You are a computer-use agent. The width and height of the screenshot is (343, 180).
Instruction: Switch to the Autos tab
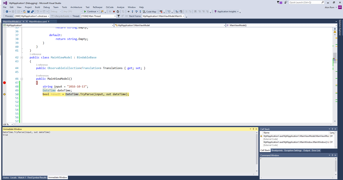(x=6, y=177)
